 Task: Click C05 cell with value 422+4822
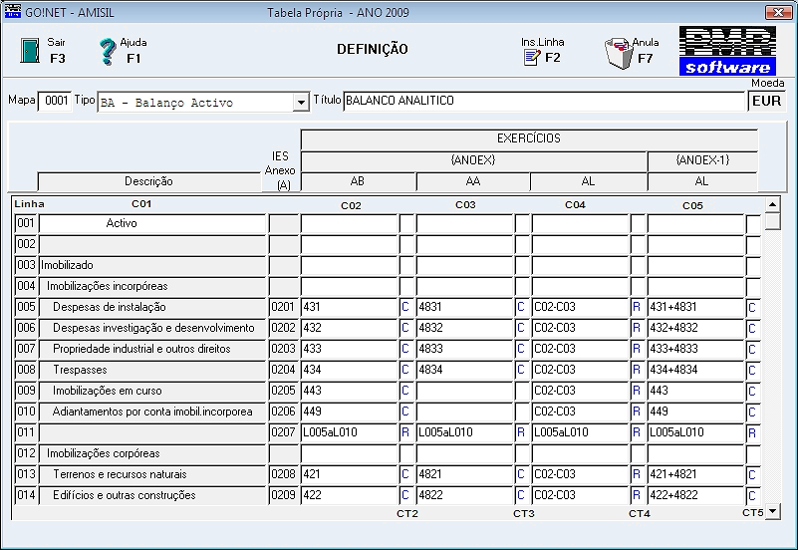[x=695, y=494]
